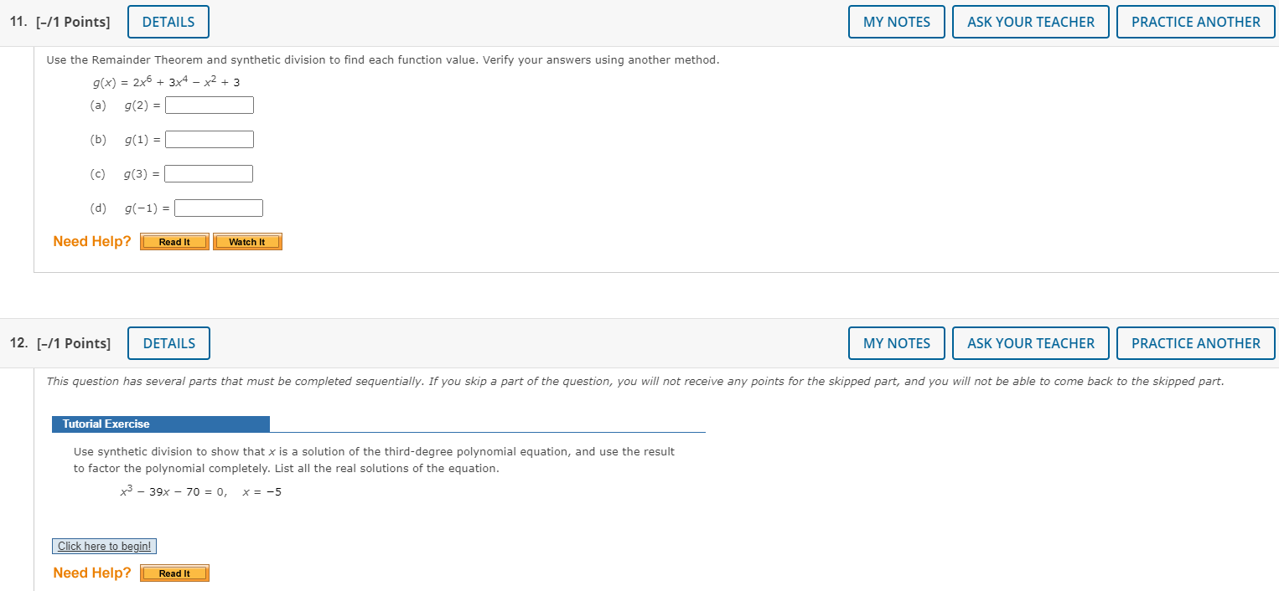Choose PRACTICE ANOTHER for question 11
This screenshot has width=1279, height=591.
tap(1196, 22)
